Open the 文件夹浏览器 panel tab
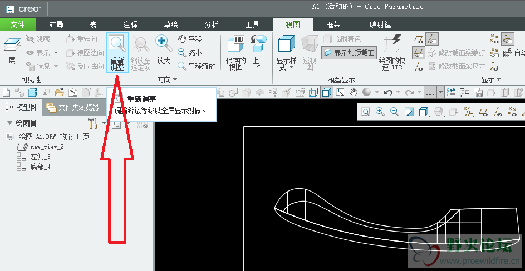525x271 pixels. (x=73, y=107)
